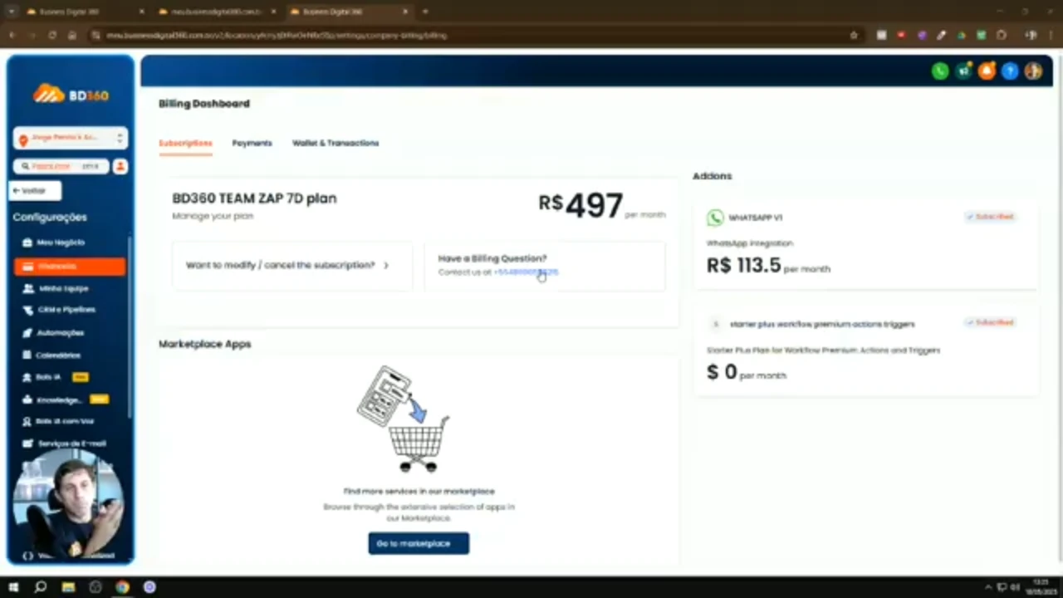Click the BD360 logo
The height and width of the screenshot is (598, 1063).
pyautogui.click(x=71, y=95)
